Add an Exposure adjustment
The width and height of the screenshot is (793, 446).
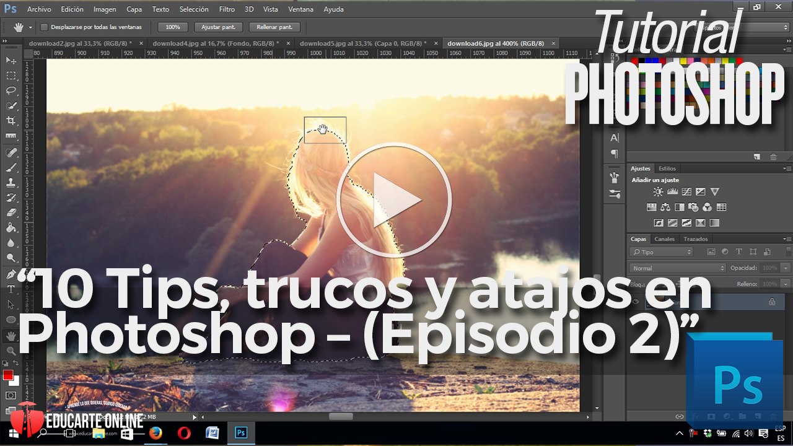[x=701, y=192]
